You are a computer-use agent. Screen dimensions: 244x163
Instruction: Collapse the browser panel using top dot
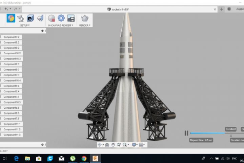(x=42, y=31)
